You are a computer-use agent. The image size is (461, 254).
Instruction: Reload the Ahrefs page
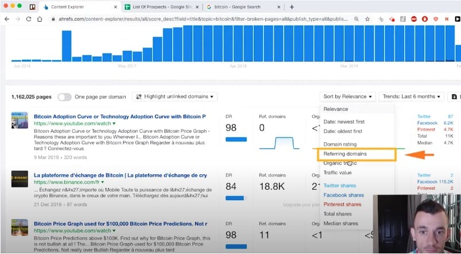[29, 19]
